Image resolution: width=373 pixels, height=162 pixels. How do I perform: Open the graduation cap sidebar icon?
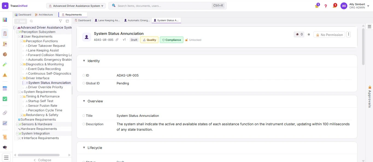(x=5, y=147)
